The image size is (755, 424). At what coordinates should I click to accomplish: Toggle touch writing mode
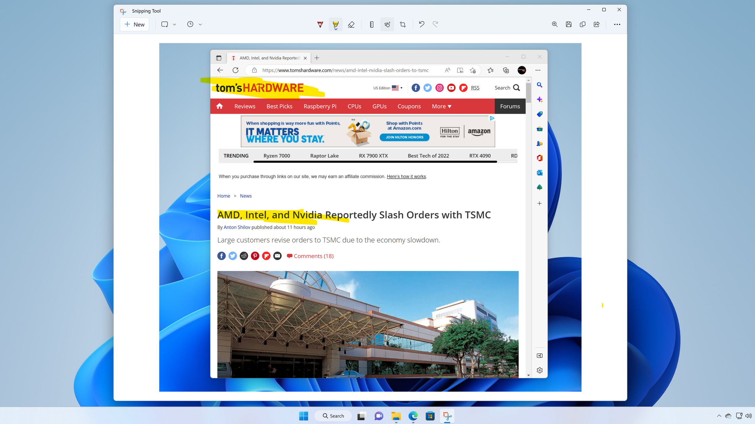387,24
